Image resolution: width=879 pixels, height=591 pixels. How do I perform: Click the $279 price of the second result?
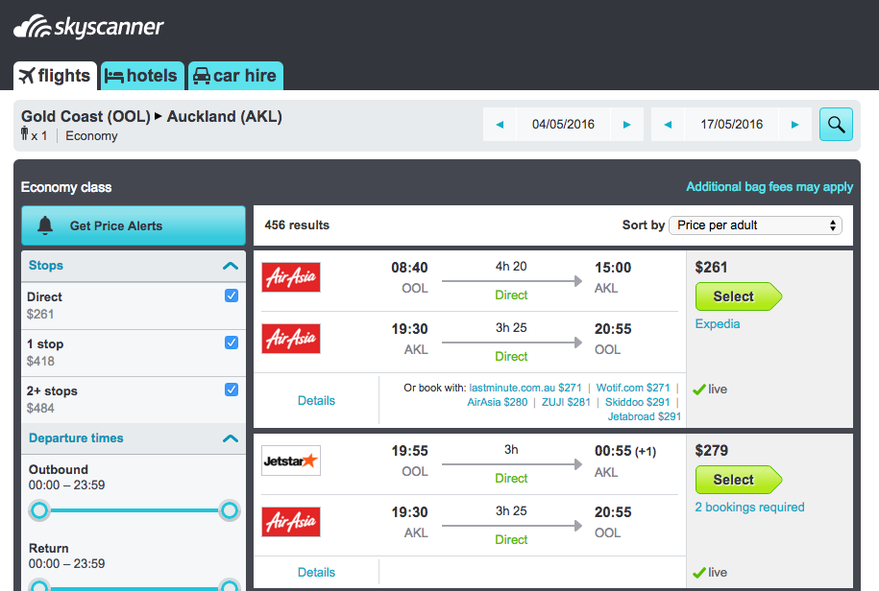(x=712, y=451)
